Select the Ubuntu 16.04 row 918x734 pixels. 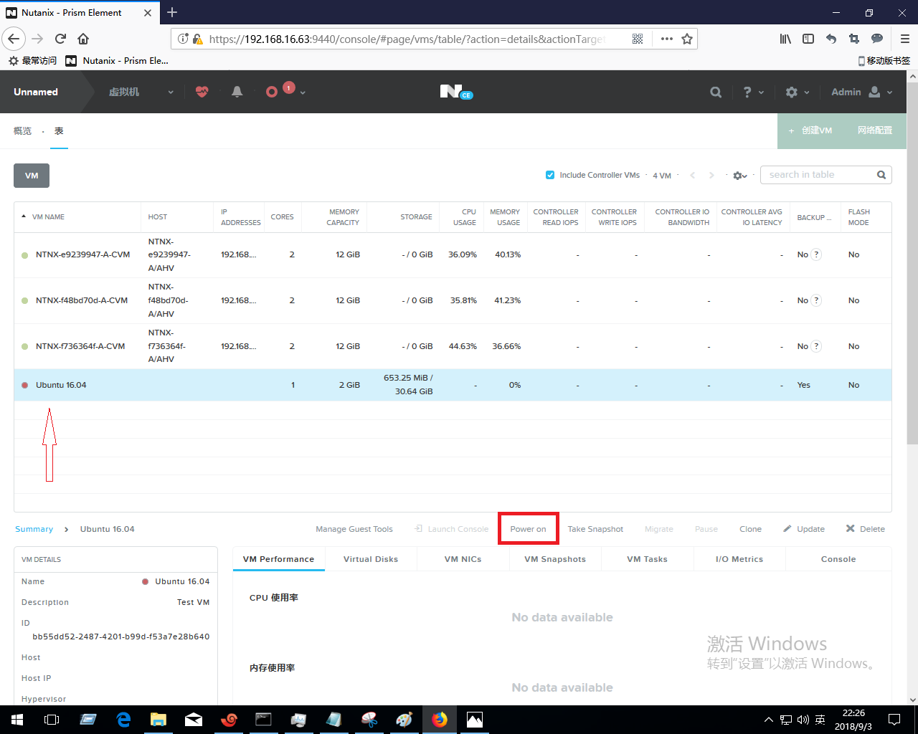pyautogui.click(x=453, y=385)
